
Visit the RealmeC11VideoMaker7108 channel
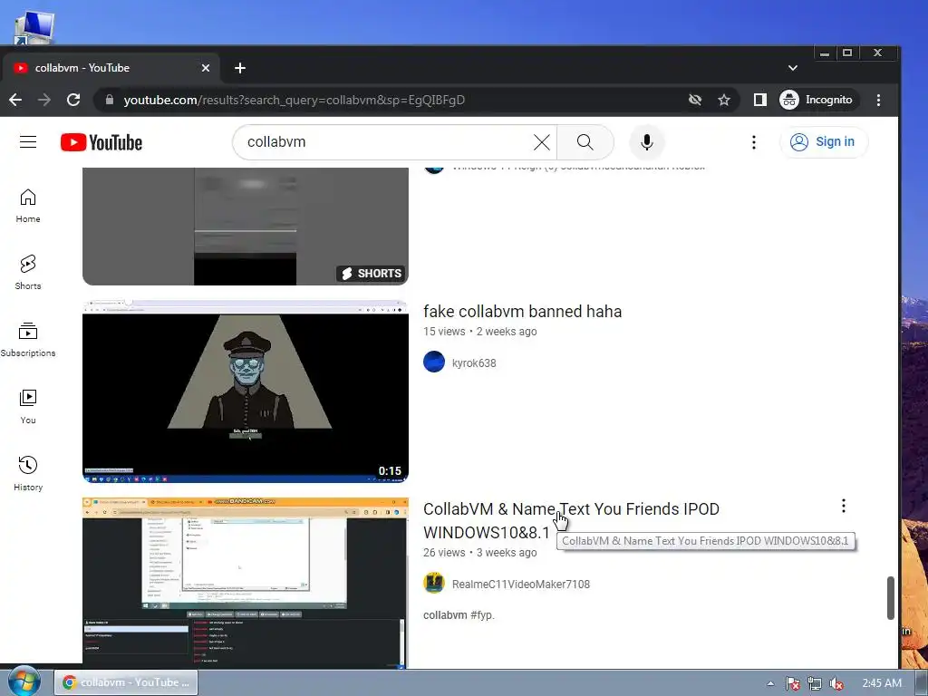[x=521, y=585]
